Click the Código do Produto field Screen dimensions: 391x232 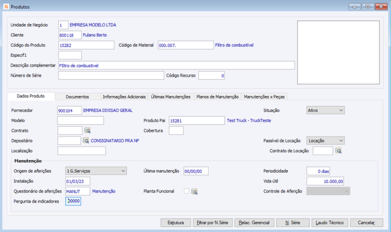pos(86,45)
